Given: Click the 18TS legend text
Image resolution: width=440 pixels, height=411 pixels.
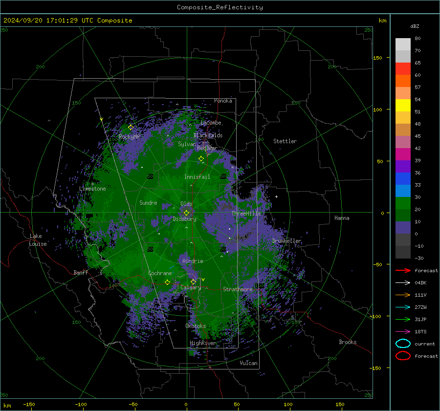Looking at the screenshot, I should pyautogui.click(x=420, y=332).
